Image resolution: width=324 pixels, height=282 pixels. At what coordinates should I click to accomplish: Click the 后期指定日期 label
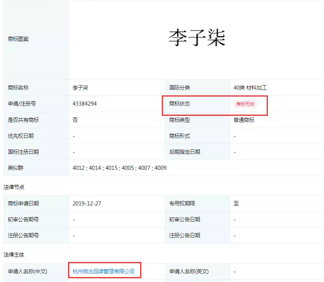pyautogui.click(x=184, y=152)
